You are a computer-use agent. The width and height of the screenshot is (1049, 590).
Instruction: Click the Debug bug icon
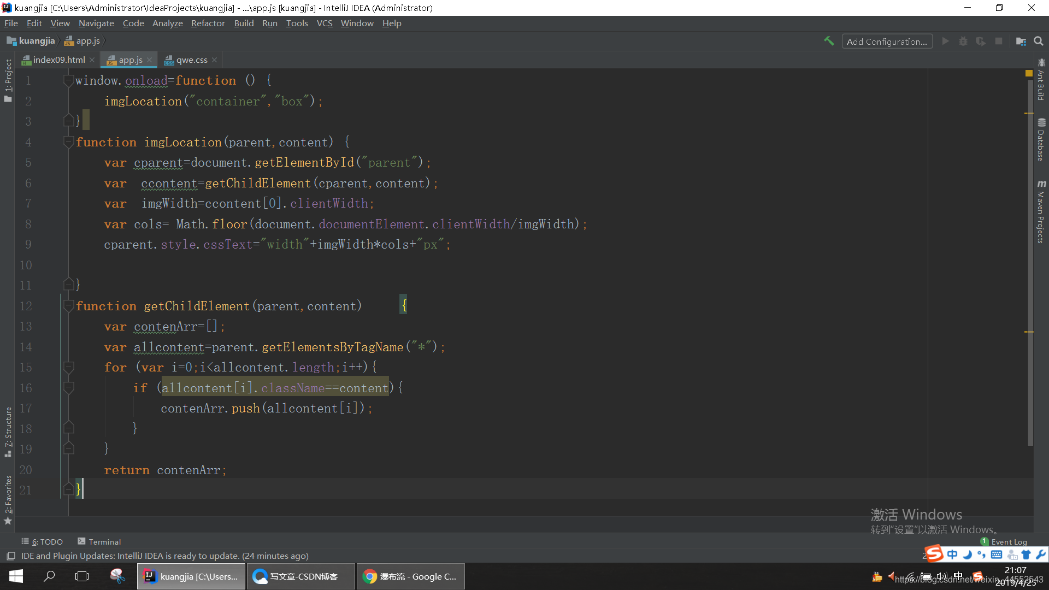963,41
